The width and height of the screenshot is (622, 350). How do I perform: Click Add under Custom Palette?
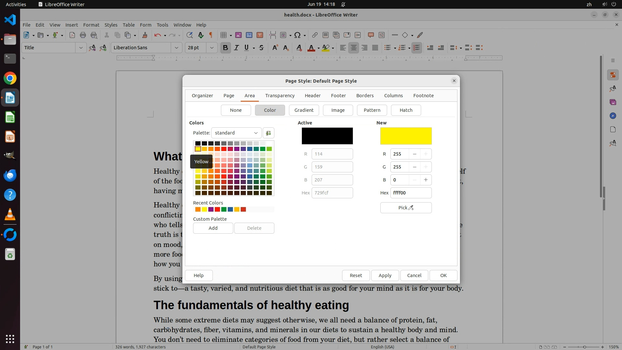pos(213,228)
